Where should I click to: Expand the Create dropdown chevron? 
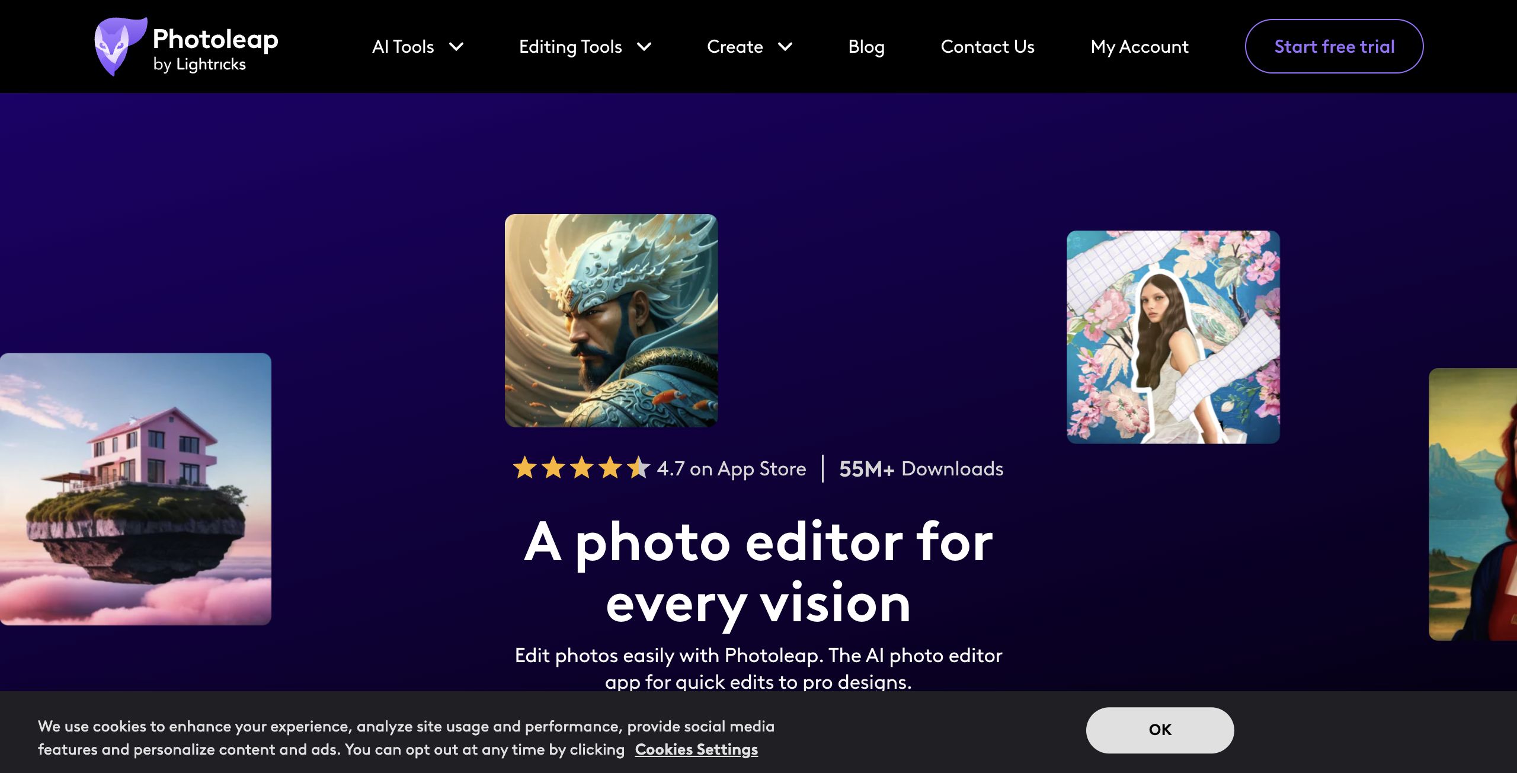tap(785, 46)
